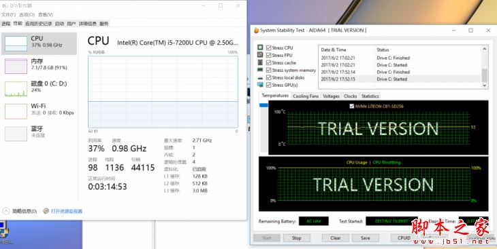Click the log list scroll-down arrow
Image resolution: width=497 pixels, height=249 pixels.
coord(484,85)
